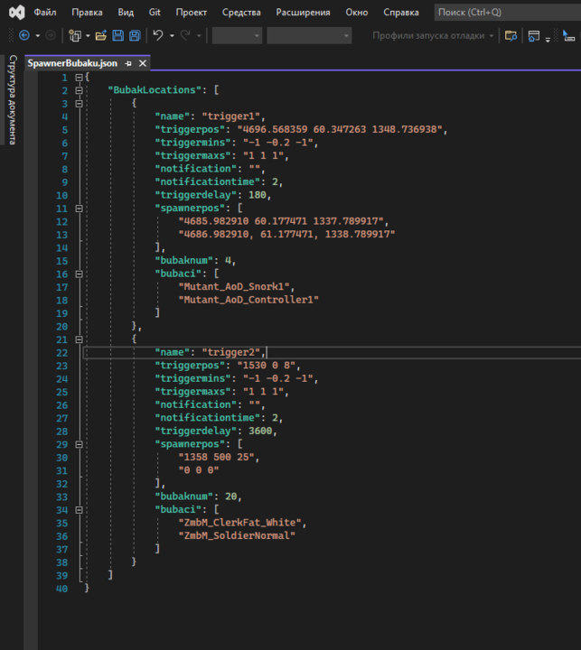Image resolution: width=581 pixels, height=650 pixels.
Task: Open the Справка menu
Action: click(x=401, y=13)
